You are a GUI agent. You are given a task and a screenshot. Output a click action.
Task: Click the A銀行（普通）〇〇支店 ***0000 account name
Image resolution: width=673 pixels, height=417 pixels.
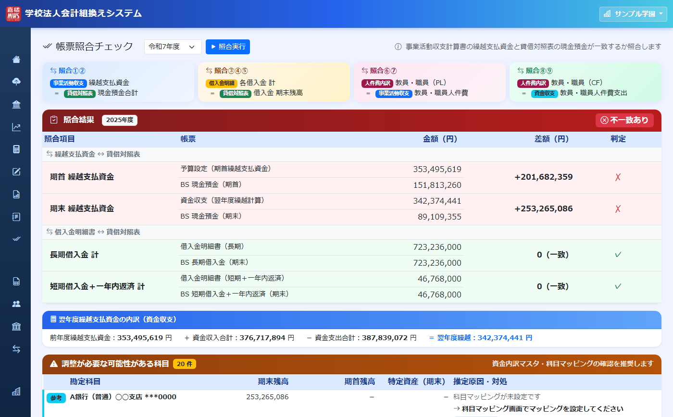[123, 397]
